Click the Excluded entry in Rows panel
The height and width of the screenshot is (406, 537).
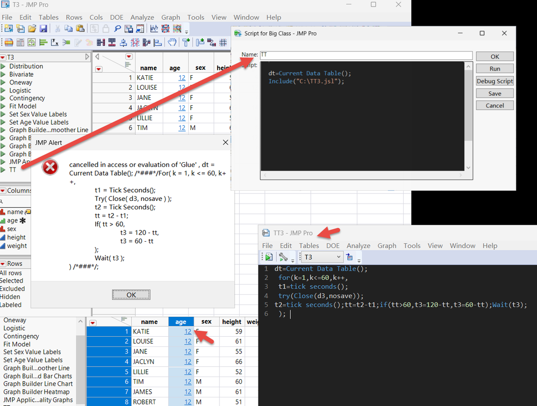[x=12, y=289]
